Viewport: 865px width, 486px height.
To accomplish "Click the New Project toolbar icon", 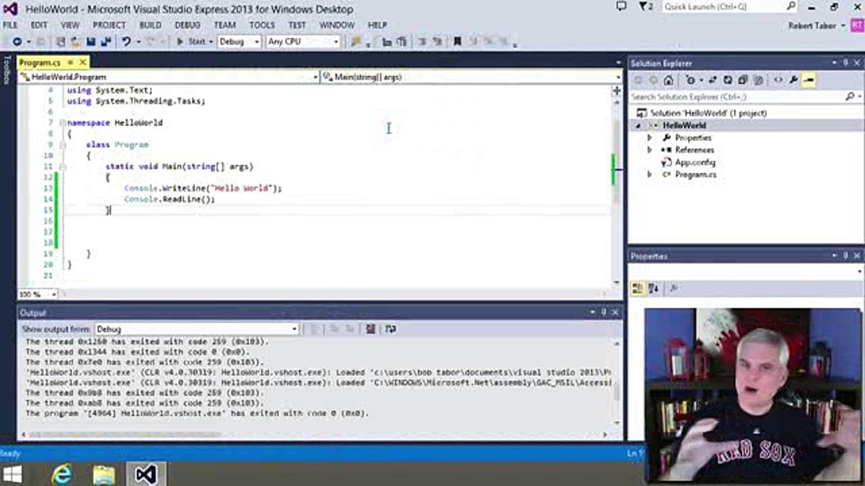I will coord(60,41).
